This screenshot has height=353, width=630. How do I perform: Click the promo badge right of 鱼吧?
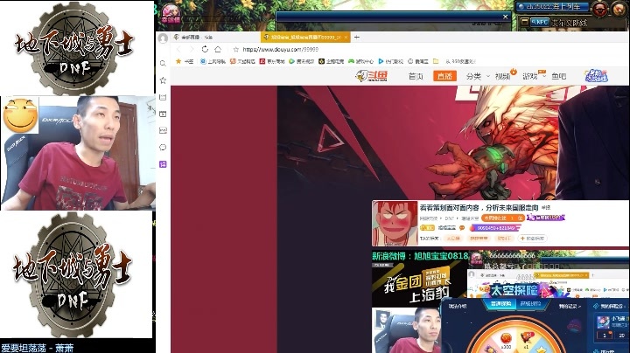tap(596, 76)
